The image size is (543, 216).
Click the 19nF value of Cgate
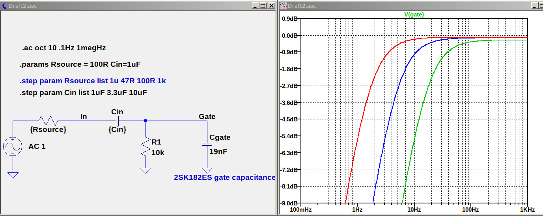[218, 152]
